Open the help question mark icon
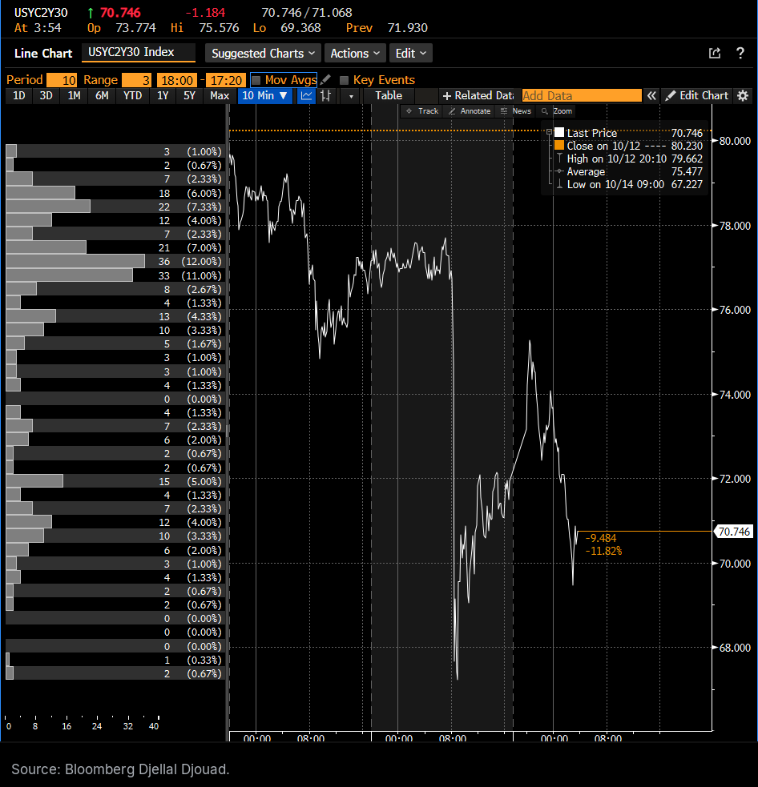The width and height of the screenshot is (758, 787). pos(740,53)
